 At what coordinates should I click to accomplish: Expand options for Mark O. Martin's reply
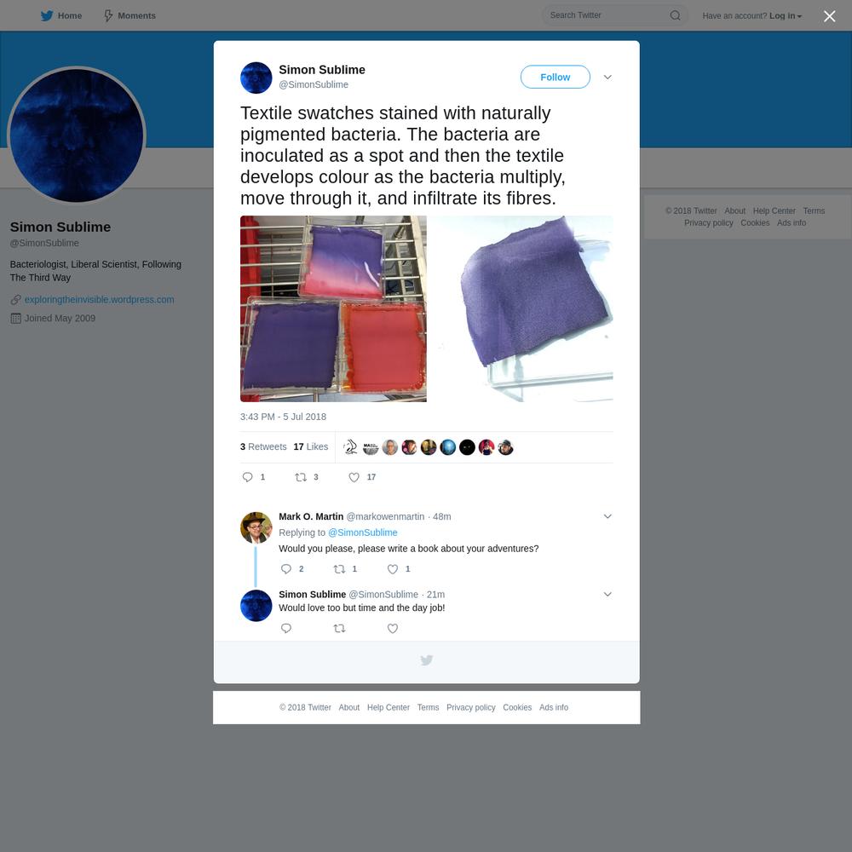[607, 516]
